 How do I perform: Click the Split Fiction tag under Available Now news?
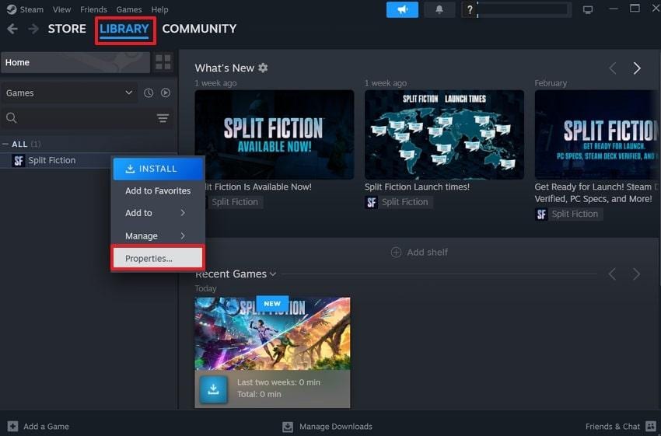pos(235,202)
